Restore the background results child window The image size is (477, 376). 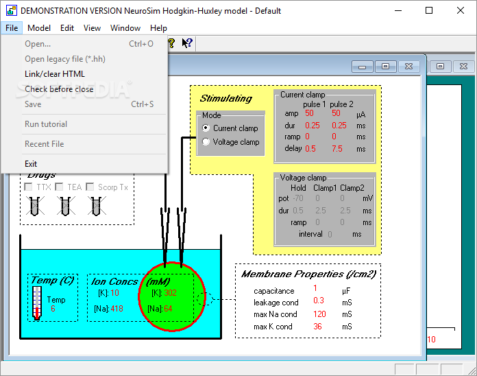(440, 67)
